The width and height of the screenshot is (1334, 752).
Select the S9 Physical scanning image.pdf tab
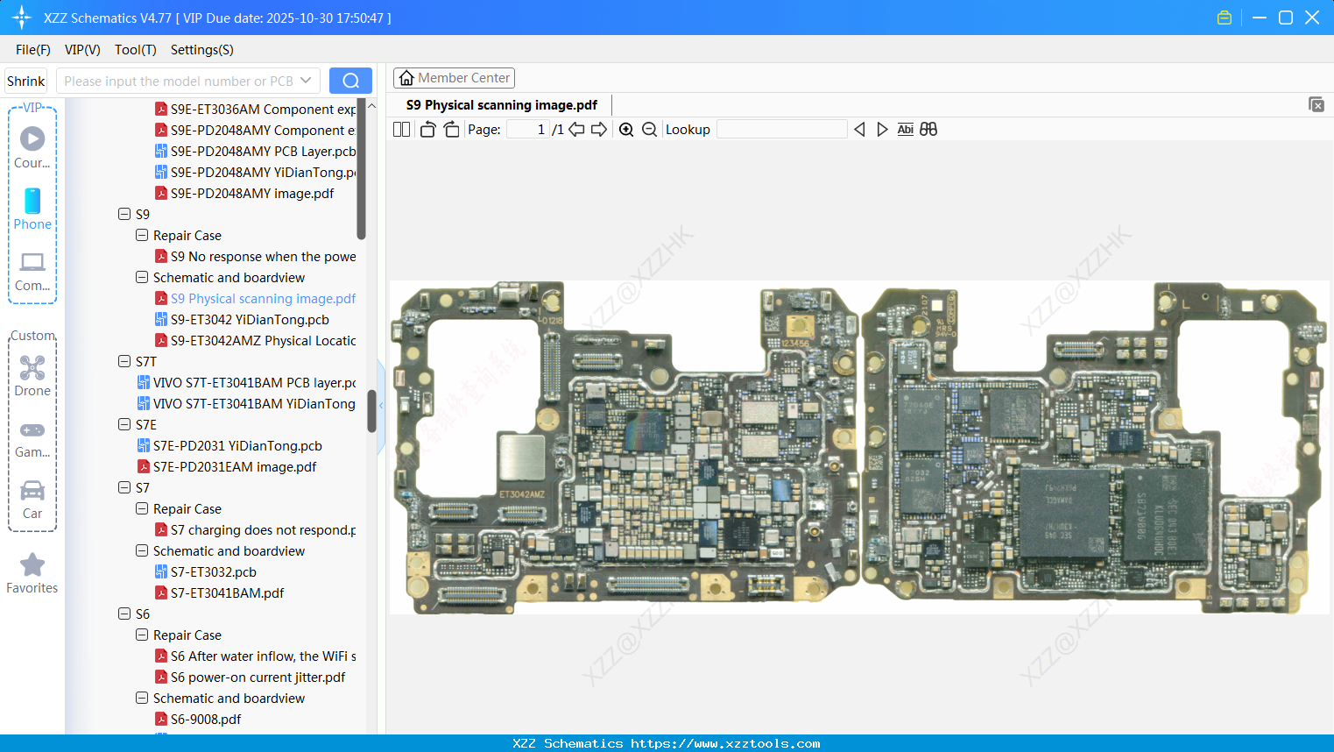tap(502, 105)
